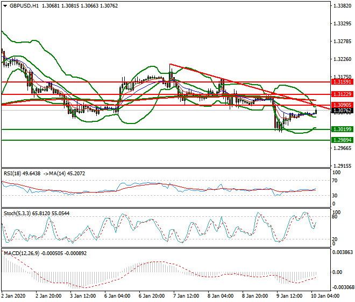Click the MACD zero level 0.00 label
The image size is (355, 302).
[x=337, y=272]
